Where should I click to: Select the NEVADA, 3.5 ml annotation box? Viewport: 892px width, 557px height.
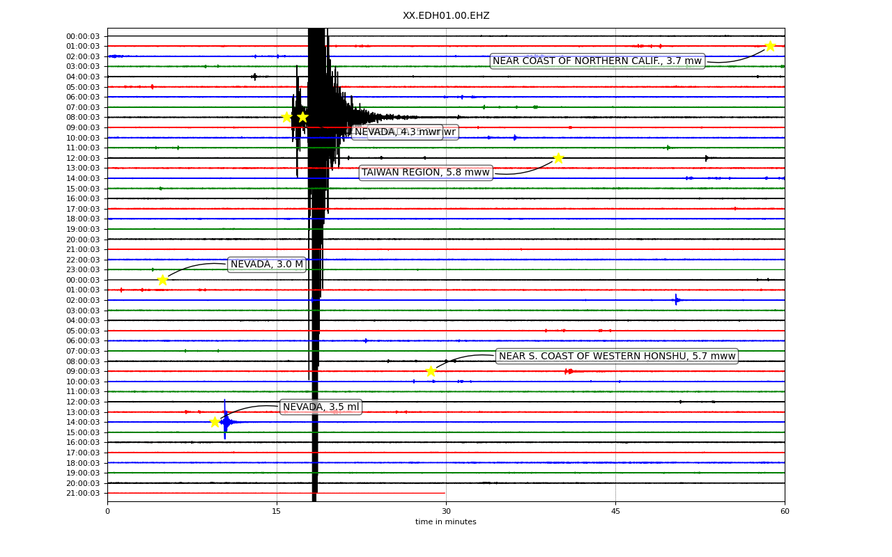(x=321, y=407)
